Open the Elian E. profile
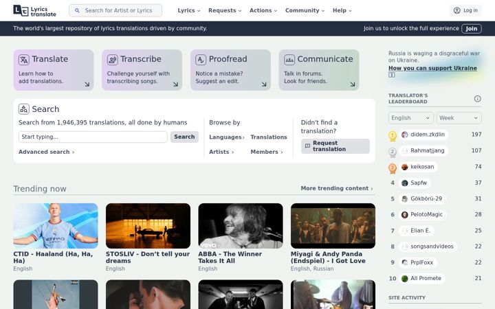The image size is (495, 309). click(417, 231)
